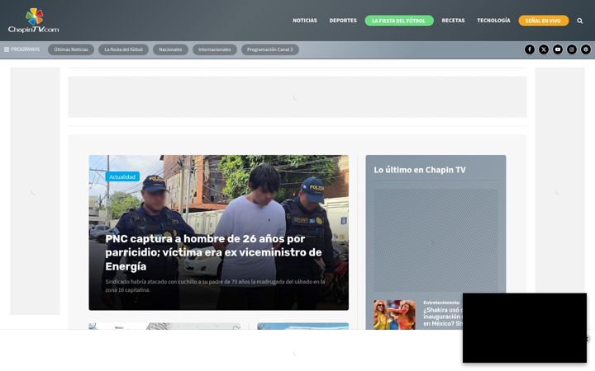Select the Internacionales pill
Screen dimensions: 595x371
[214, 49]
